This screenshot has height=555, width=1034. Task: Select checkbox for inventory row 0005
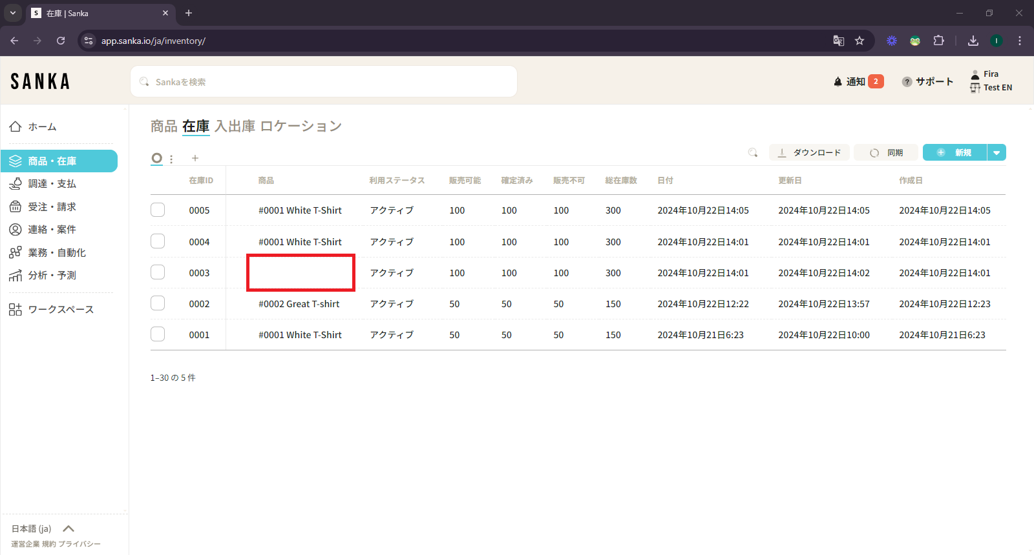(158, 210)
